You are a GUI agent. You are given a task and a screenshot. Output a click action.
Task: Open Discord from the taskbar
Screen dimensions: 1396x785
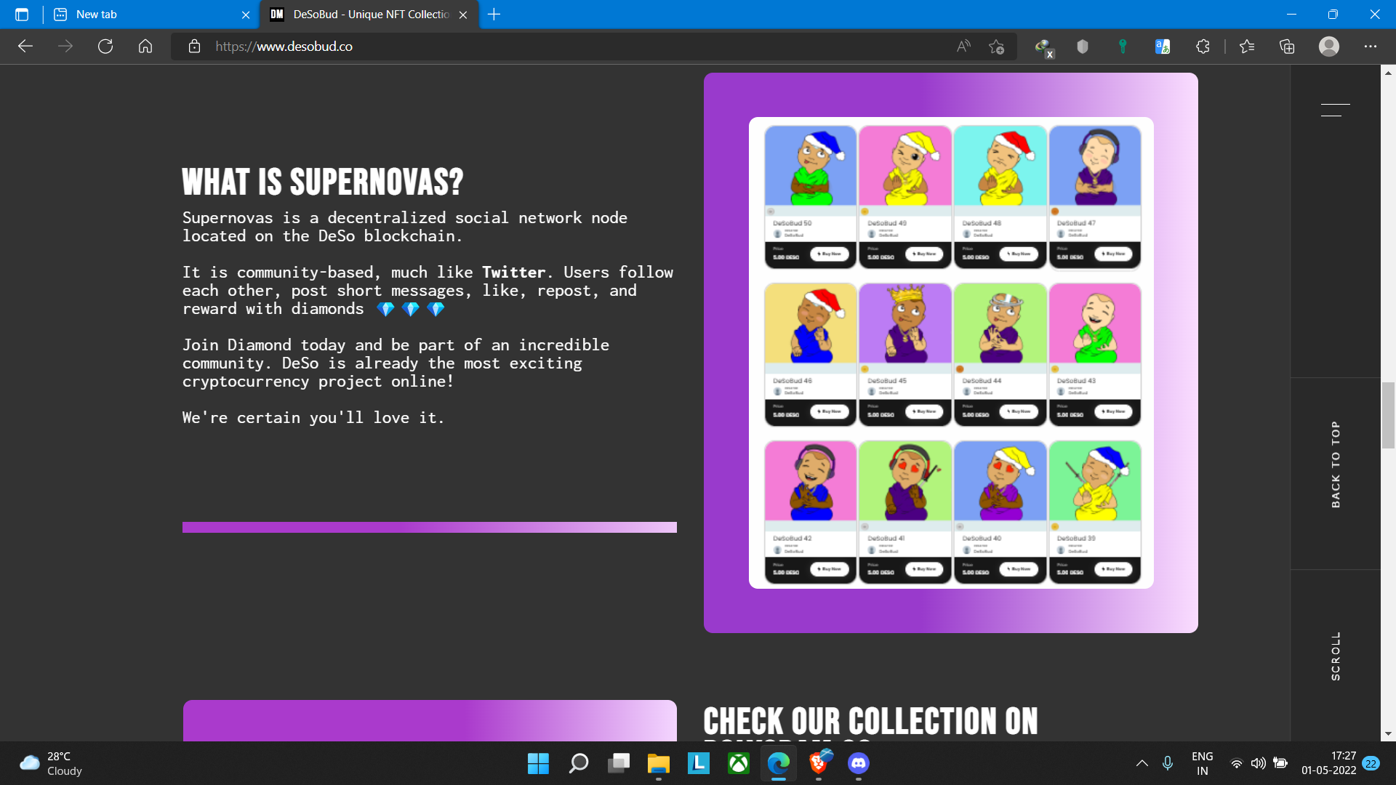[x=858, y=763]
